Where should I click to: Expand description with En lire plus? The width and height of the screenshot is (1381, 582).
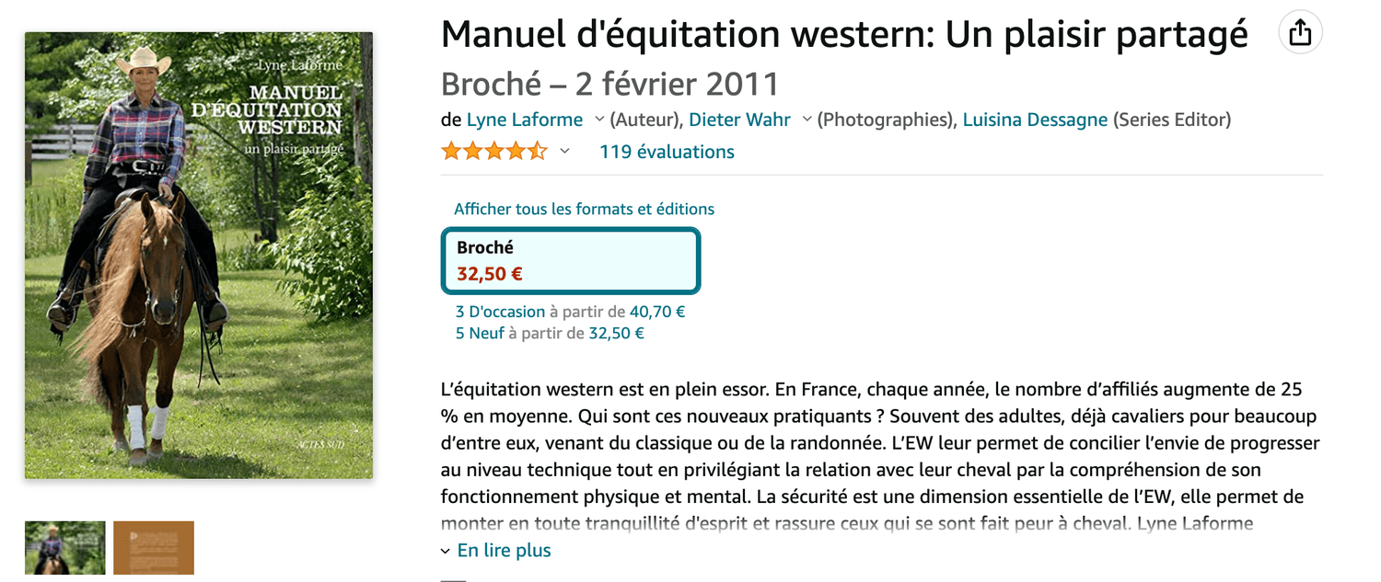504,551
